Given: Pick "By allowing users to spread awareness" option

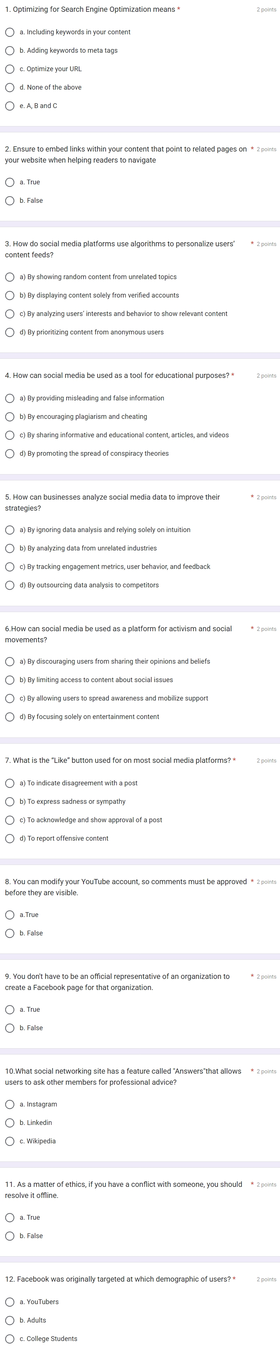Looking at the screenshot, I should [x=10, y=698].
